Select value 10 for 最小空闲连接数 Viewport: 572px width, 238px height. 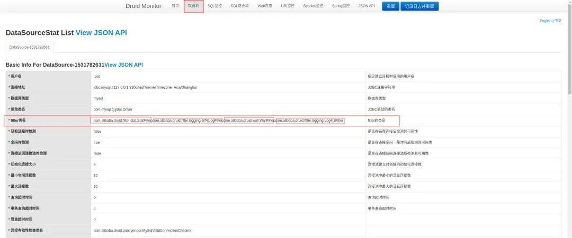(95, 175)
